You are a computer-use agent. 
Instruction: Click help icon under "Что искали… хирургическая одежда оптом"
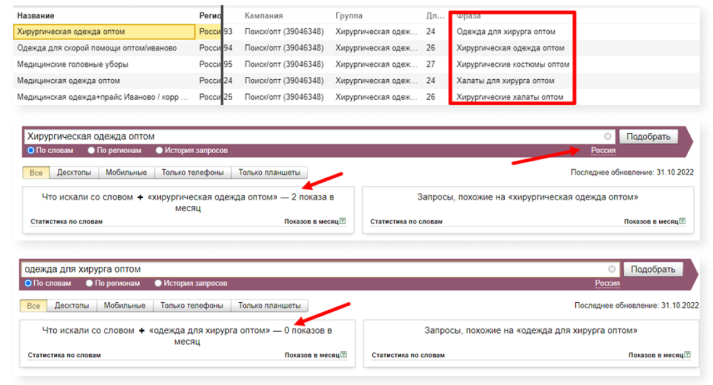pyautogui.click(x=342, y=222)
